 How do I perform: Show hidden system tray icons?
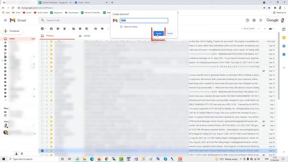[241, 159]
